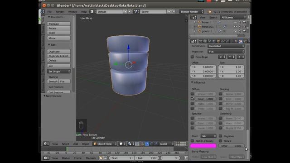
Task: Open the Particles properties tab icon
Action: point(245,41)
